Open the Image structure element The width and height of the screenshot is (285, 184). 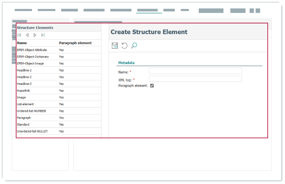point(21,97)
